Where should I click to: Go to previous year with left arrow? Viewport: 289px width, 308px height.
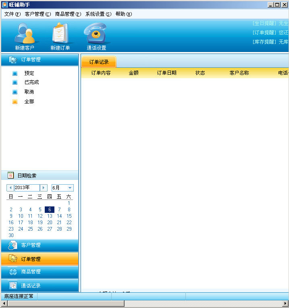(x=10, y=188)
